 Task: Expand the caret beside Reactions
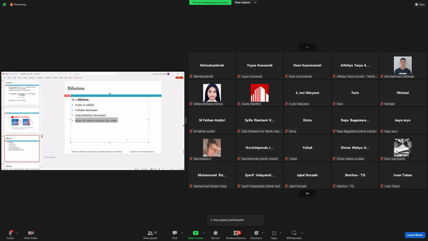tap(263, 233)
